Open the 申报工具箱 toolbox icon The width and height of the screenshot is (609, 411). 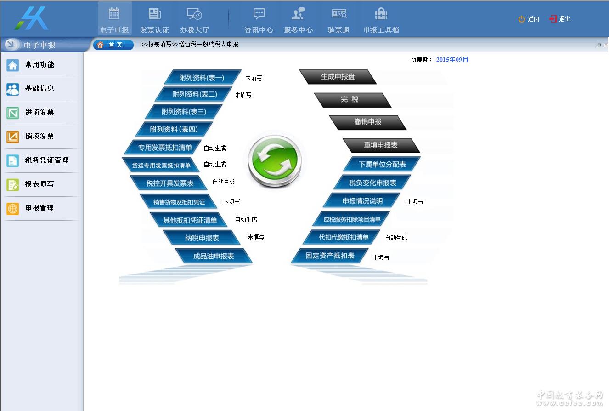[381, 19]
